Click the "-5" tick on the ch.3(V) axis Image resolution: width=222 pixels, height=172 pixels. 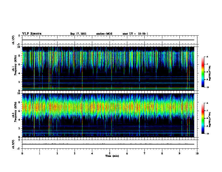(x=19, y=149)
